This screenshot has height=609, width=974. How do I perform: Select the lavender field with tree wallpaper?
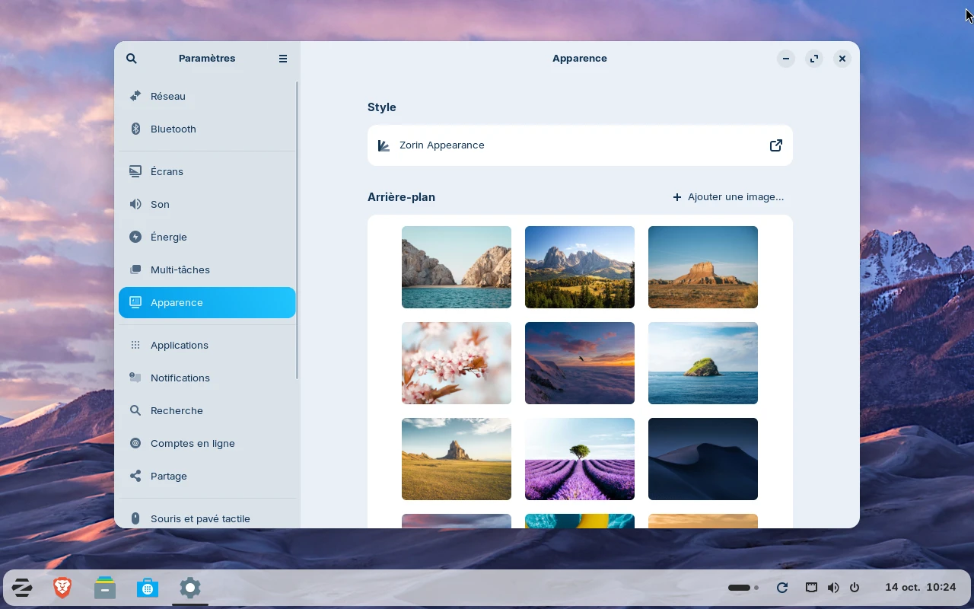tap(580, 459)
